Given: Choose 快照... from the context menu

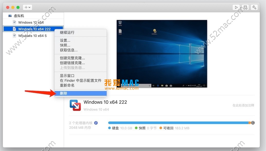Looking at the screenshot, I should click(x=81, y=45).
